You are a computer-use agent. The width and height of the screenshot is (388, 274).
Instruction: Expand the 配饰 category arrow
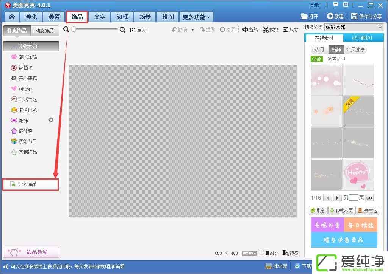pos(51,120)
